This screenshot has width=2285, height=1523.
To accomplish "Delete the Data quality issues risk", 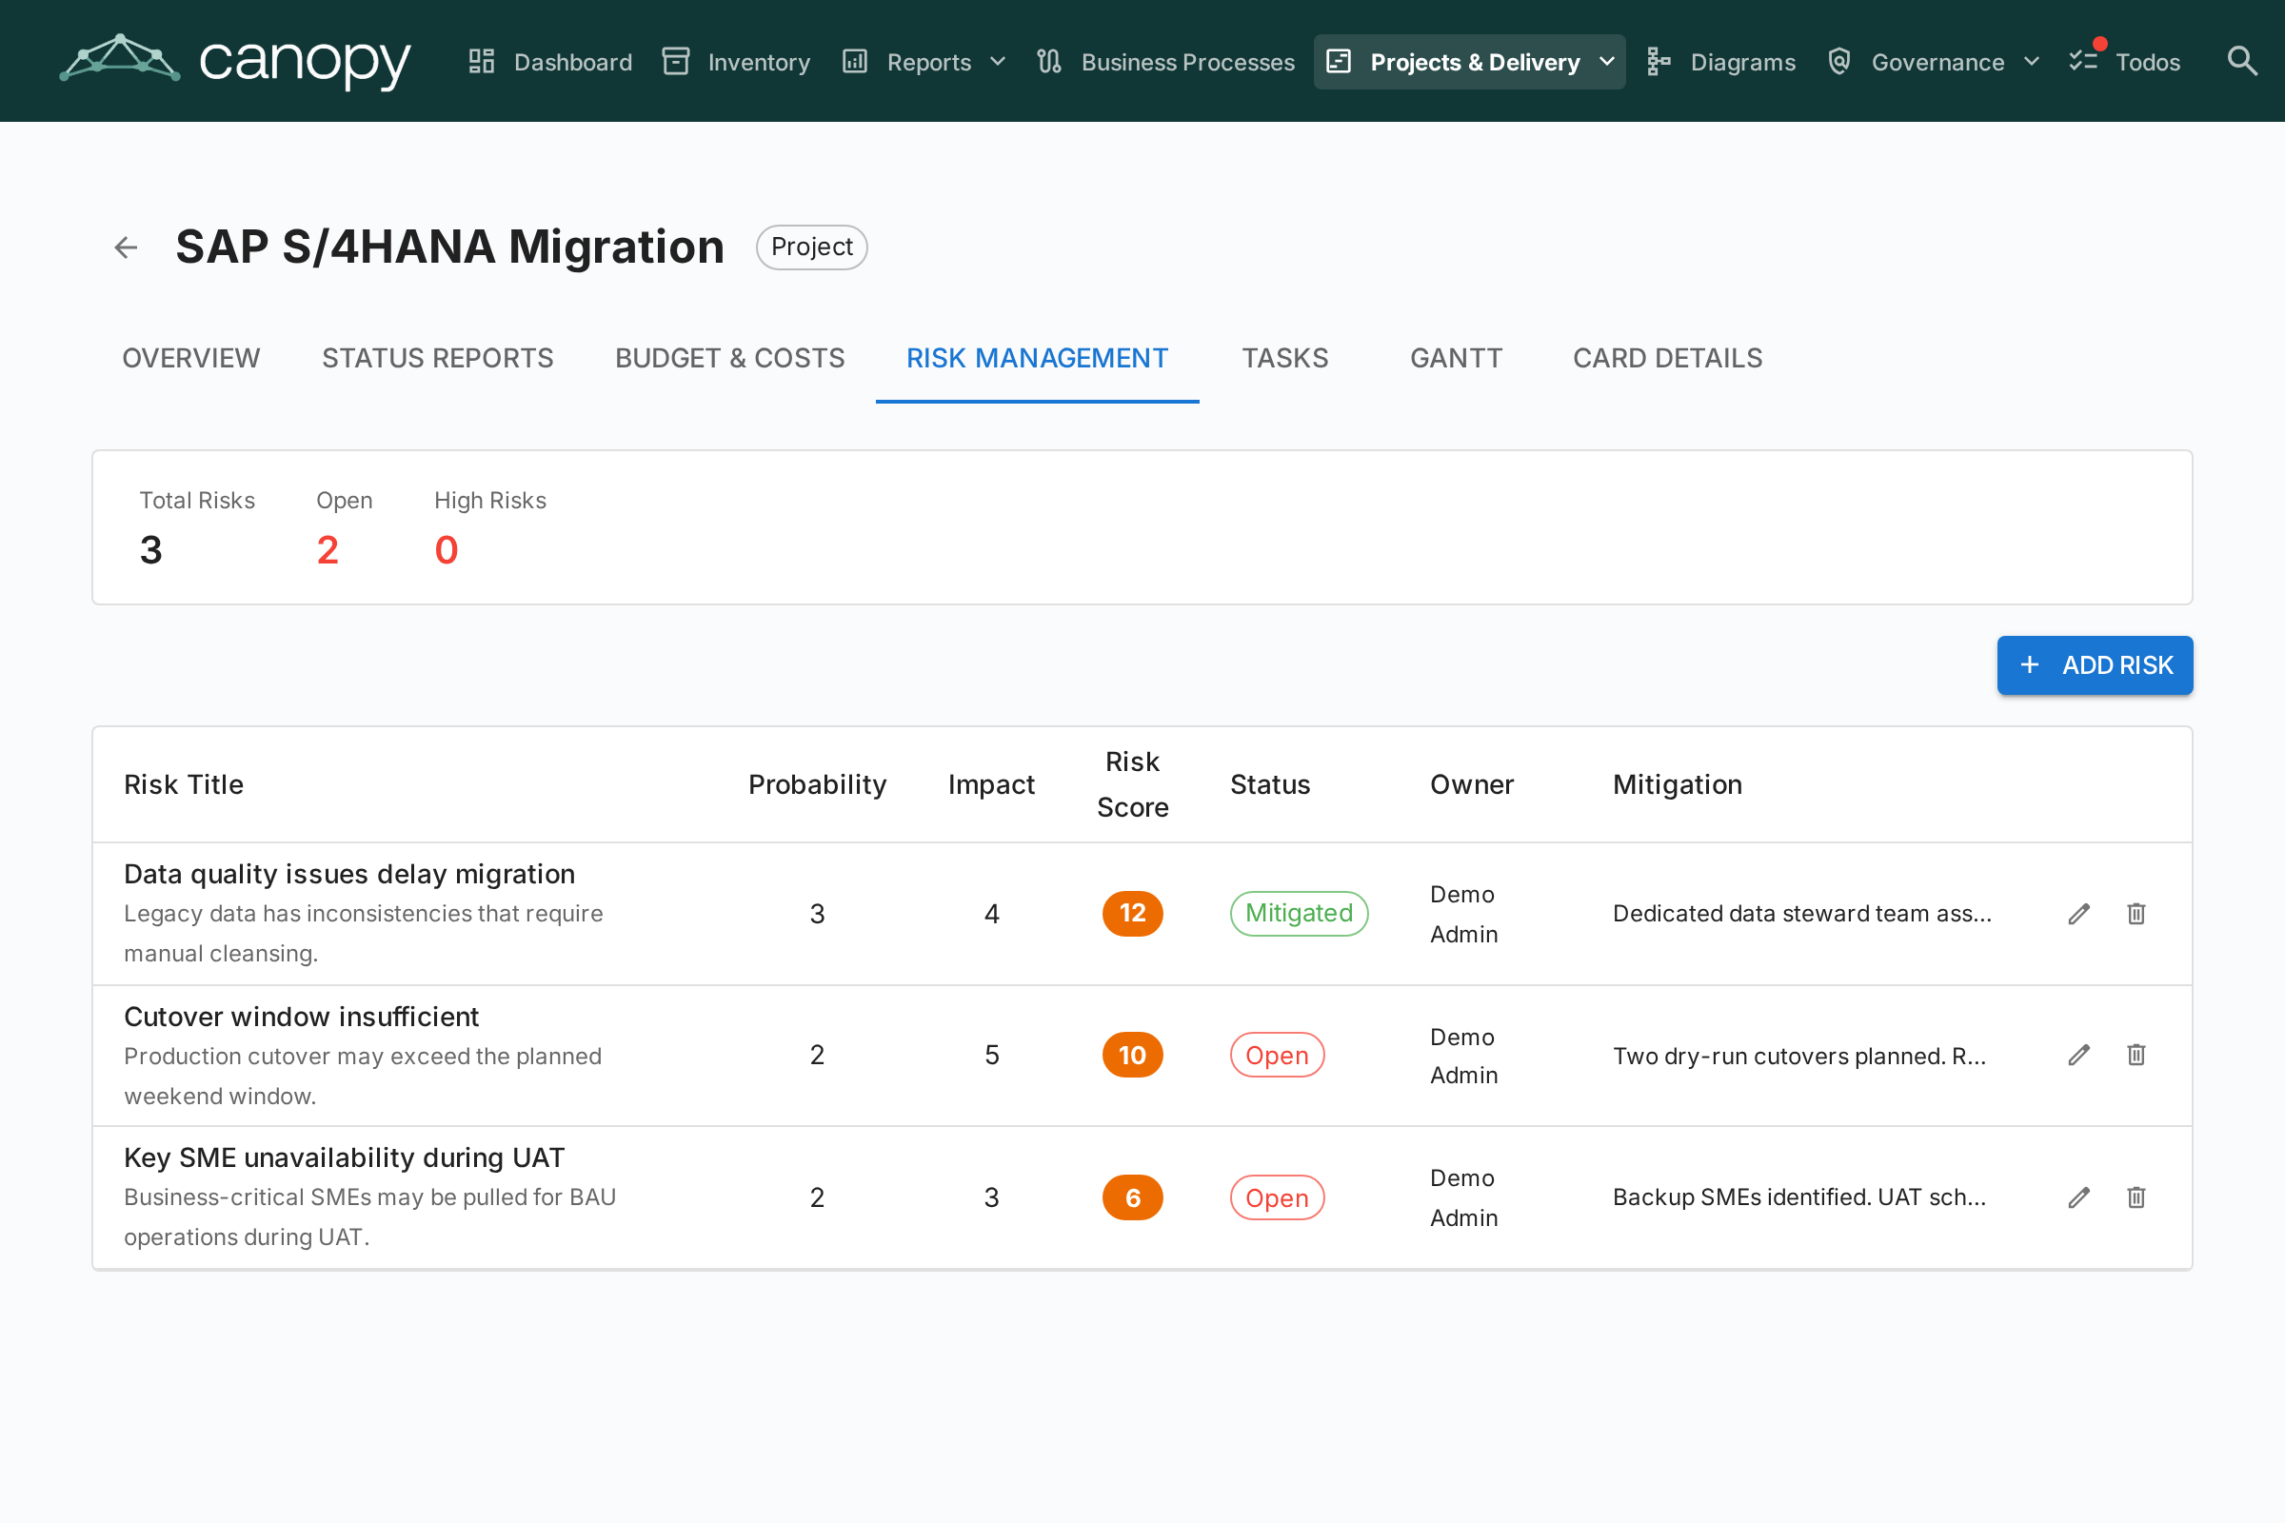I will click(2136, 914).
